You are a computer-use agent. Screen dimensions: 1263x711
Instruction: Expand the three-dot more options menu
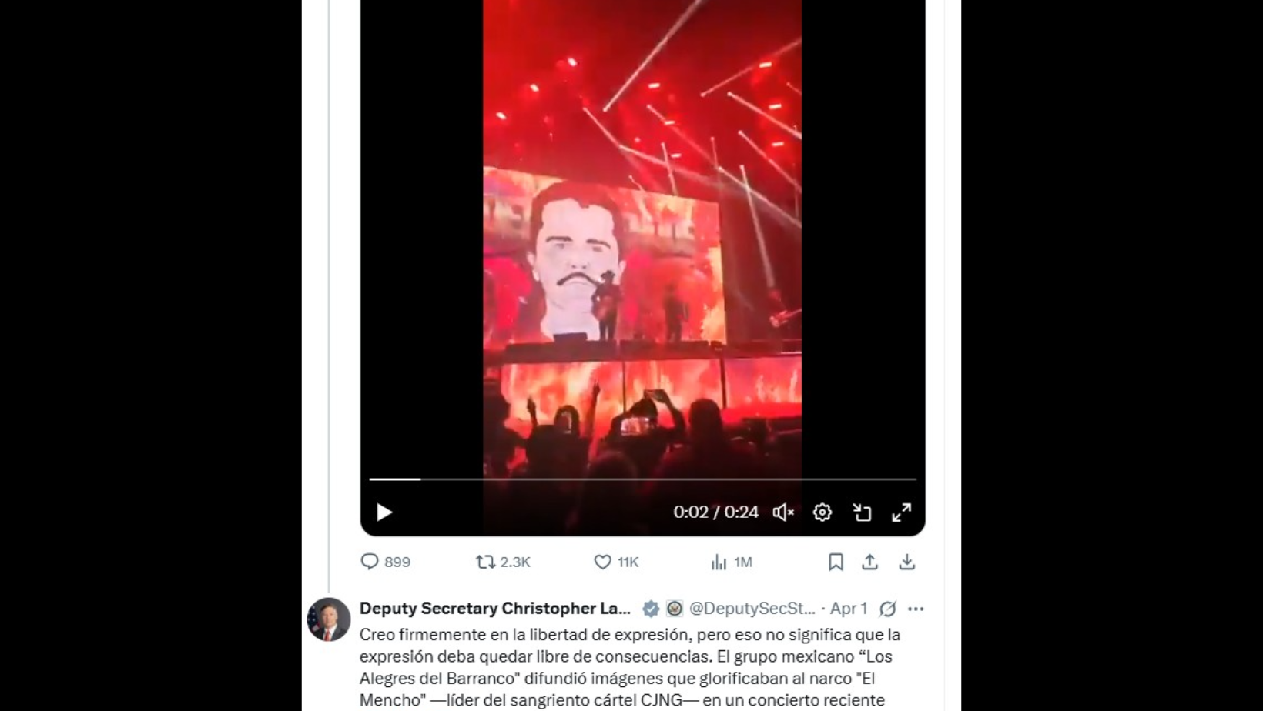tap(916, 609)
